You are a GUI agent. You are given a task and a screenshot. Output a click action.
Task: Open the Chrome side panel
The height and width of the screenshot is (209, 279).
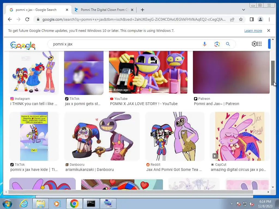point(251,19)
